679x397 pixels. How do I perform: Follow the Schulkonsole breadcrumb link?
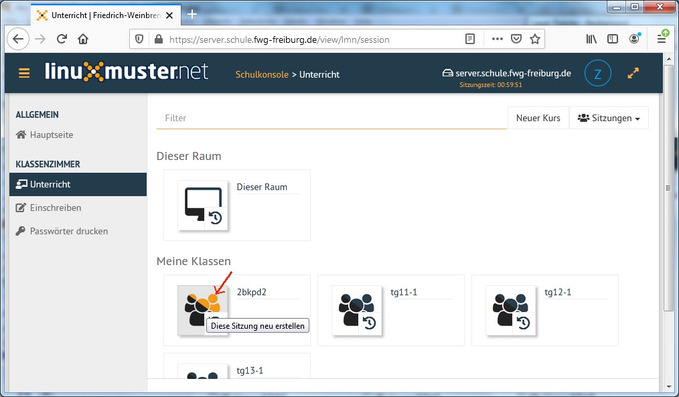pyautogui.click(x=262, y=74)
